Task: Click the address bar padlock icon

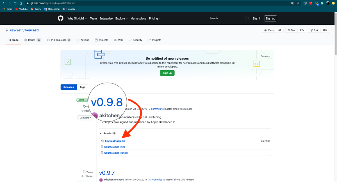Action: [x=28, y=3]
